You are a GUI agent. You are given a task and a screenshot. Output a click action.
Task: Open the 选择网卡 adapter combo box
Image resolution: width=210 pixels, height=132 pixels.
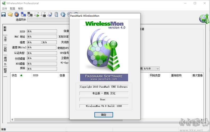click(x=48, y=20)
